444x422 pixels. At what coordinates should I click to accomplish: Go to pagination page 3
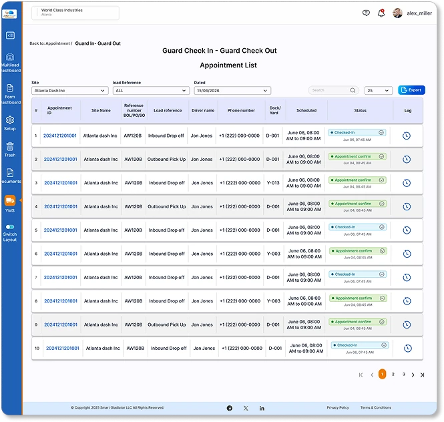tap(404, 374)
